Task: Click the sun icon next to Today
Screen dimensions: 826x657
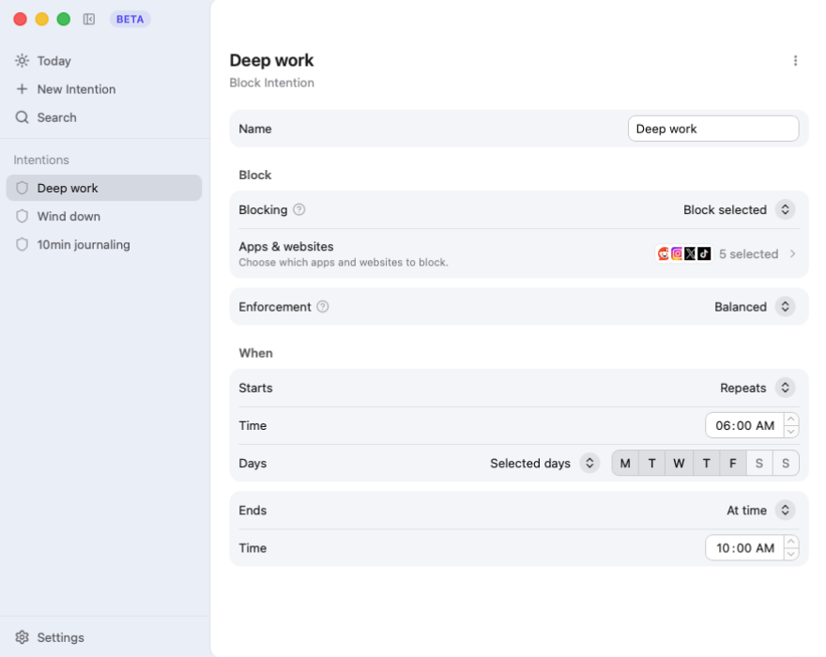Action: (23, 61)
